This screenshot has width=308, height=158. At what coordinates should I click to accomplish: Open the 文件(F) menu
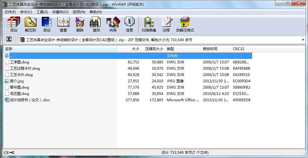(10, 12)
